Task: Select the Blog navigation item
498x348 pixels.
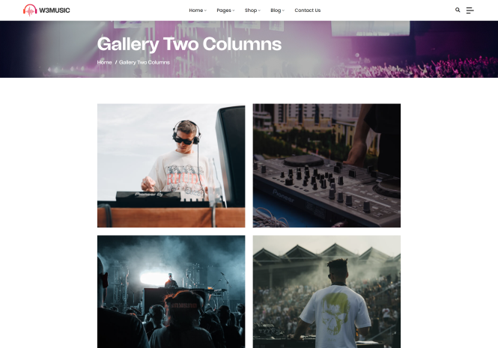Action: pyautogui.click(x=276, y=10)
